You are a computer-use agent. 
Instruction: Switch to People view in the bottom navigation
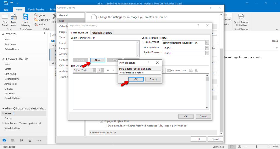tap(21, 140)
